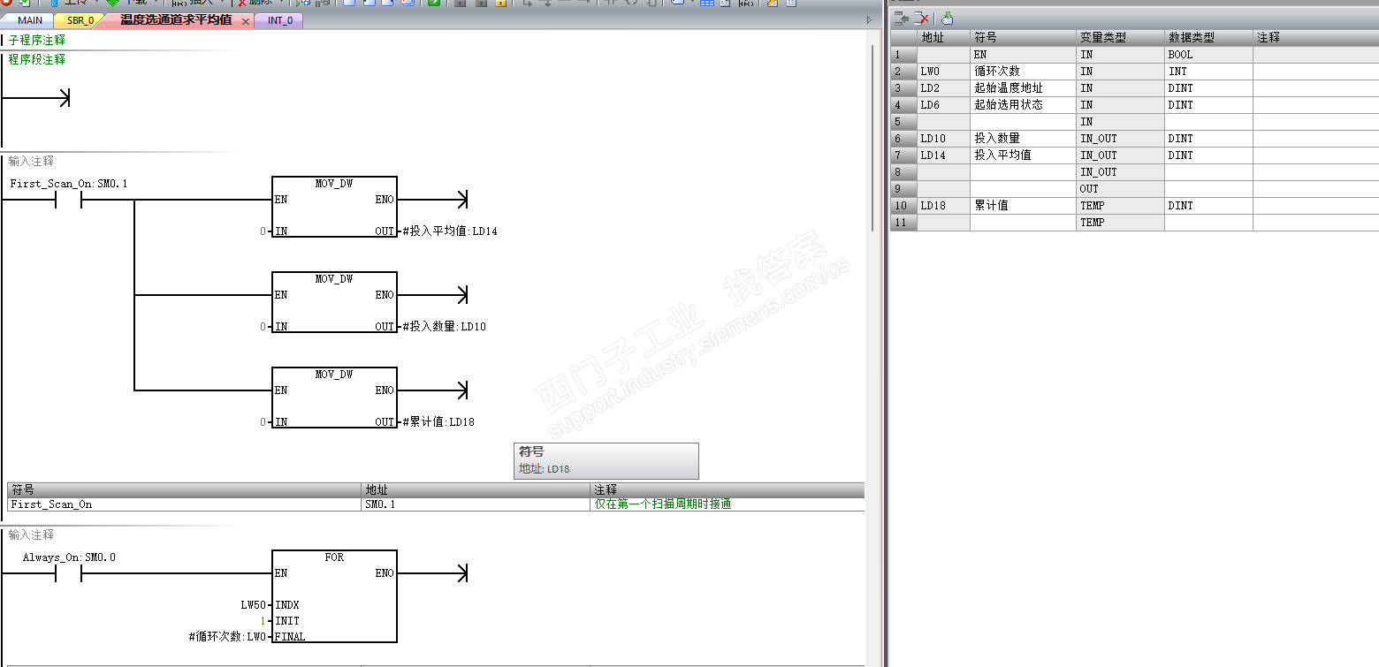The width and height of the screenshot is (1379, 667).
Task: Click the DINT data type cell for 起始温度地址
Action: pyautogui.click(x=1208, y=88)
